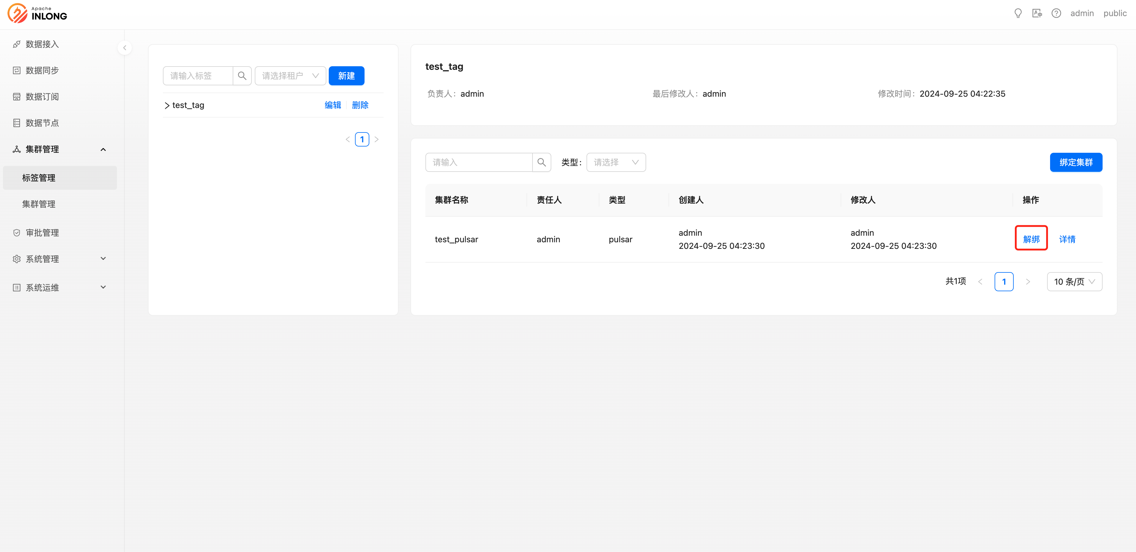Click 详情 link for test_pulsar
This screenshot has height=552, width=1136.
point(1067,239)
